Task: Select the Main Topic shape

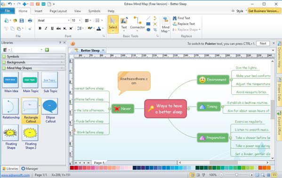Action: tap(31, 83)
